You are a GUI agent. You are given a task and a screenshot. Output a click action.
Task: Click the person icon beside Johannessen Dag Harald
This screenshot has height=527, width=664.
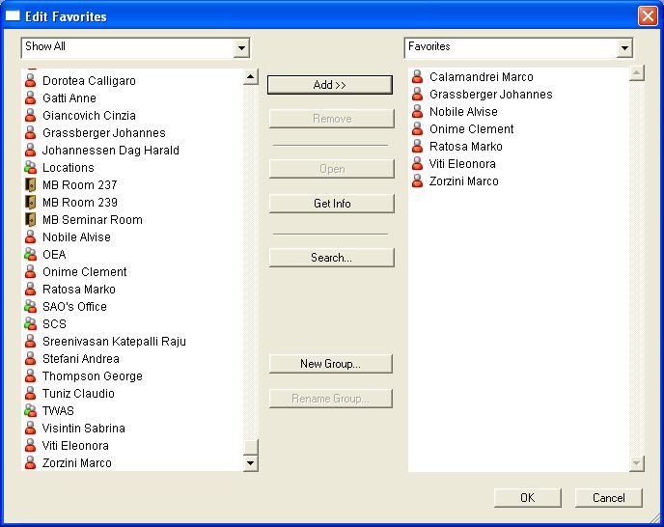point(31,150)
